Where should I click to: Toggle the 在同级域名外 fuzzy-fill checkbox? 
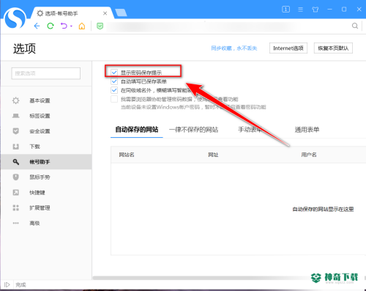114,90
